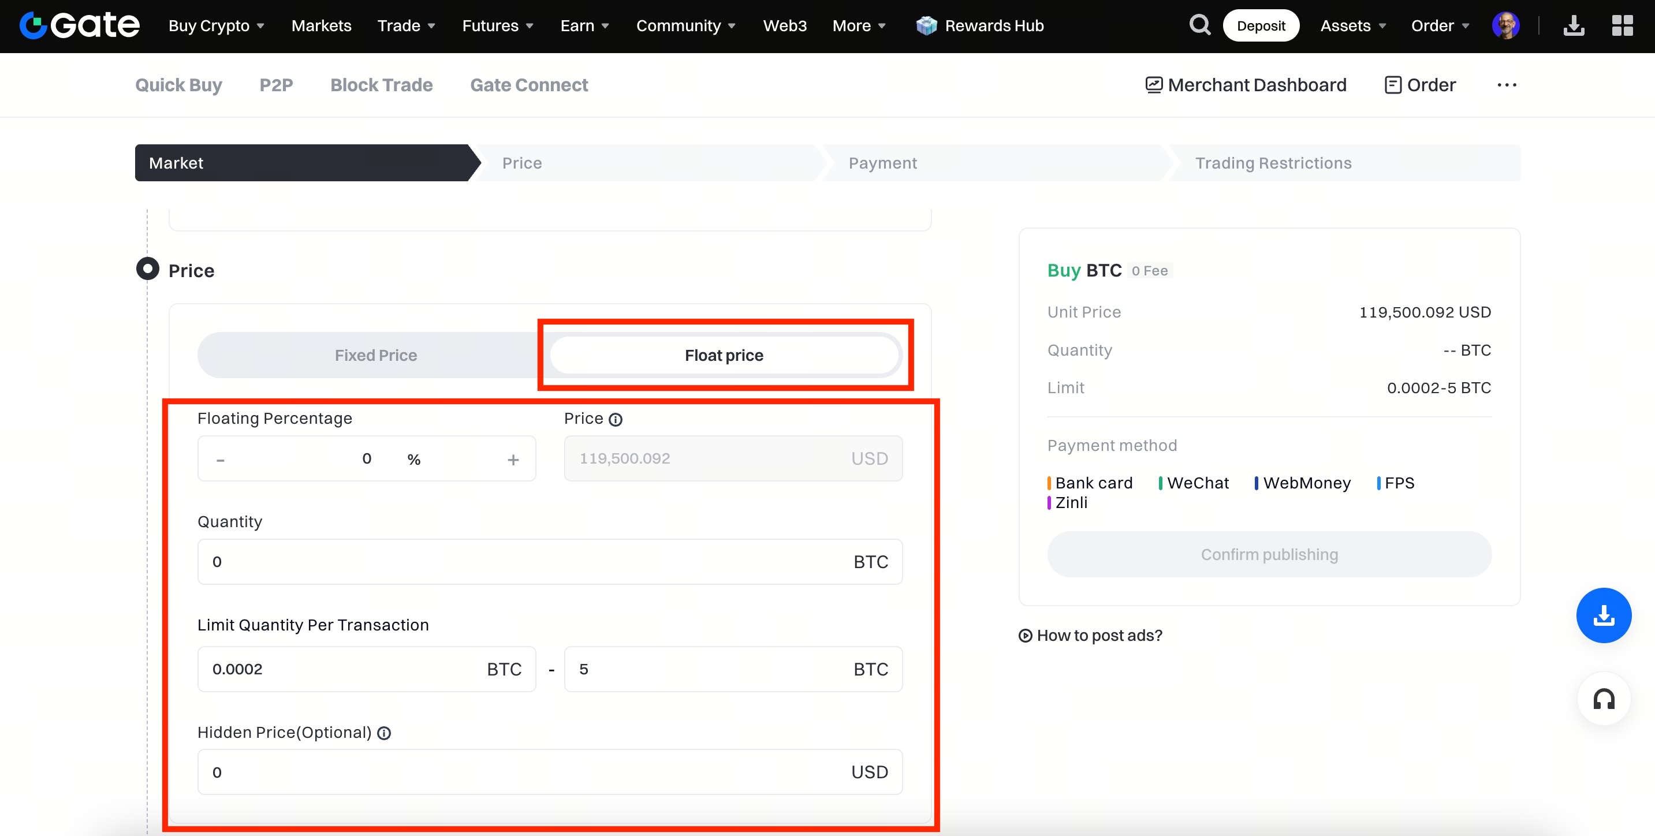Click the download app icon in the header
This screenshot has width=1655, height=836.
(1574, 26)
